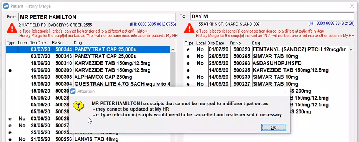Click the question mark icon in Attention dialog
The height and width of the screenshot is (142, 359).
[x=78, y=106]
